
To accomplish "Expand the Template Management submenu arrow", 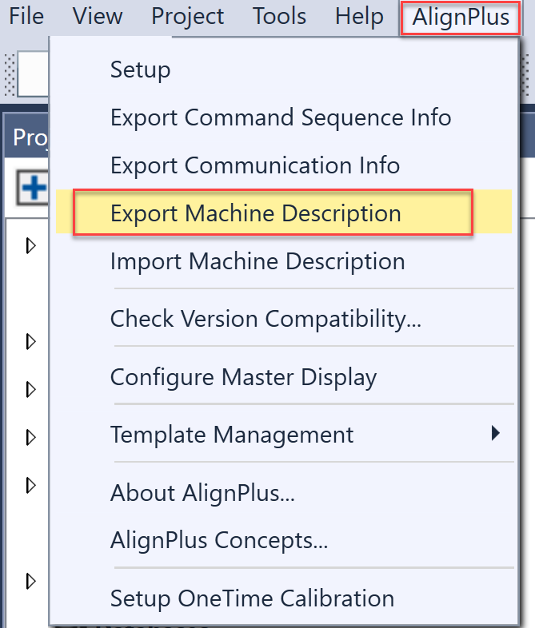I will click(x=496, y=434).
